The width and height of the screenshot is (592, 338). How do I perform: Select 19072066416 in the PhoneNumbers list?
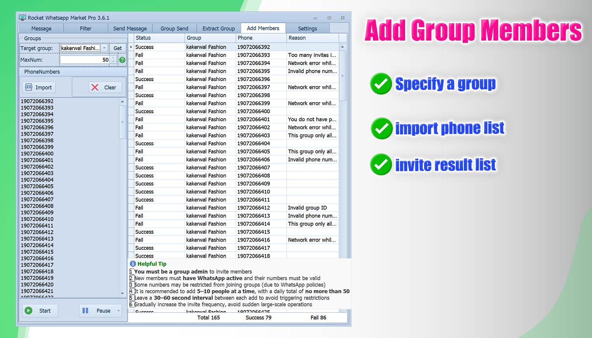pos(37,259)
